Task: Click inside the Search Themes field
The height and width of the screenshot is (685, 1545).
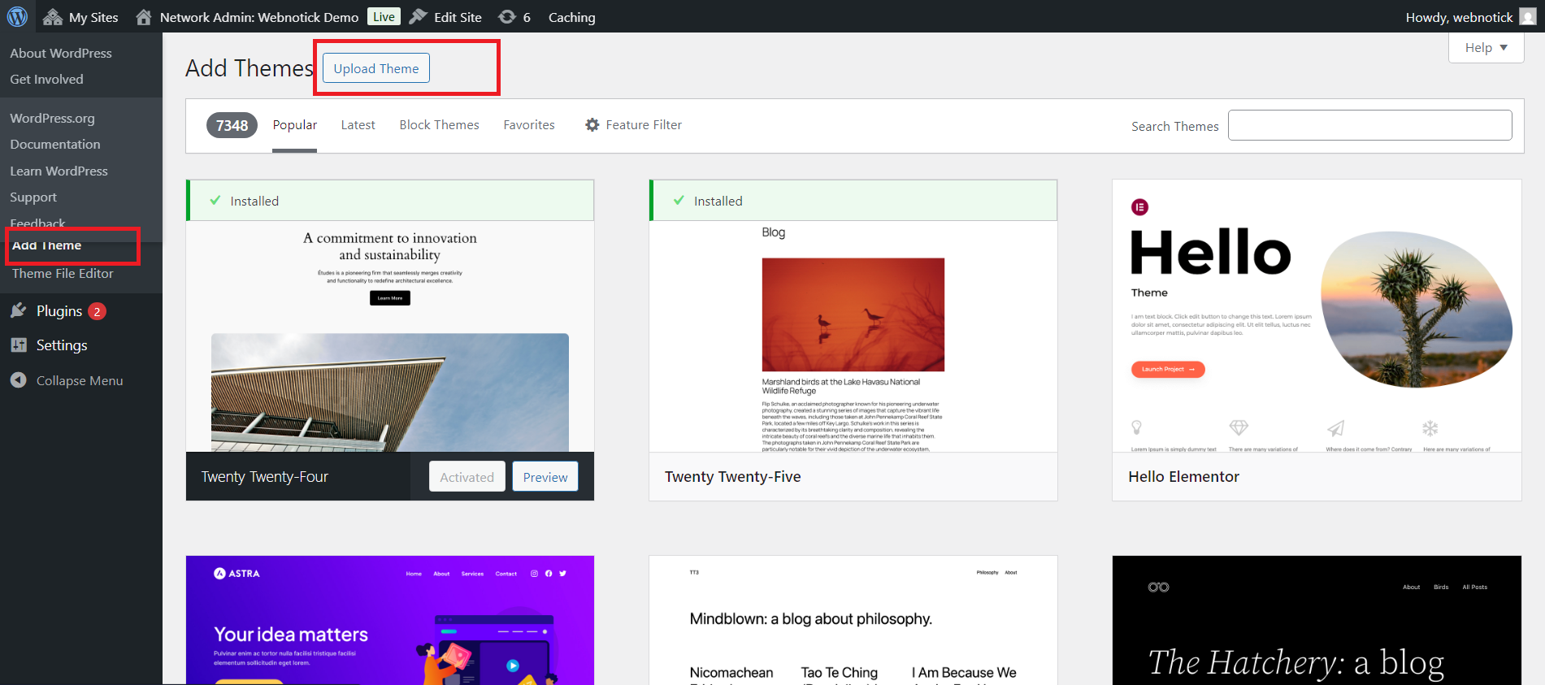Action: pyautogui.click(x=1369, y=126)
